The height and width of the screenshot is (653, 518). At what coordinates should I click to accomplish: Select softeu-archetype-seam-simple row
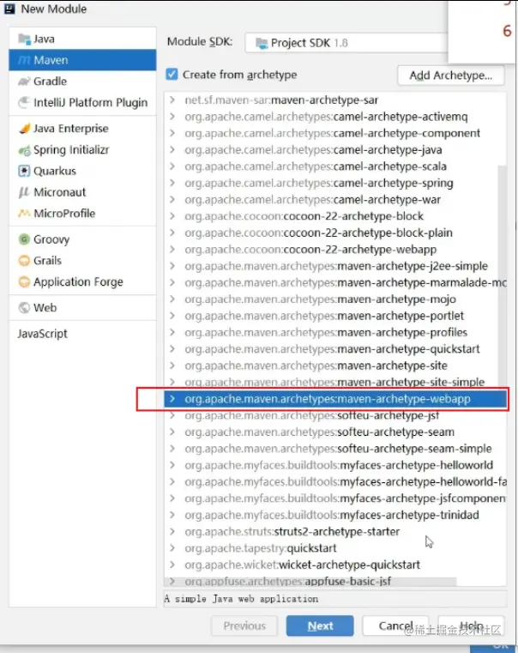coord(335,449)
